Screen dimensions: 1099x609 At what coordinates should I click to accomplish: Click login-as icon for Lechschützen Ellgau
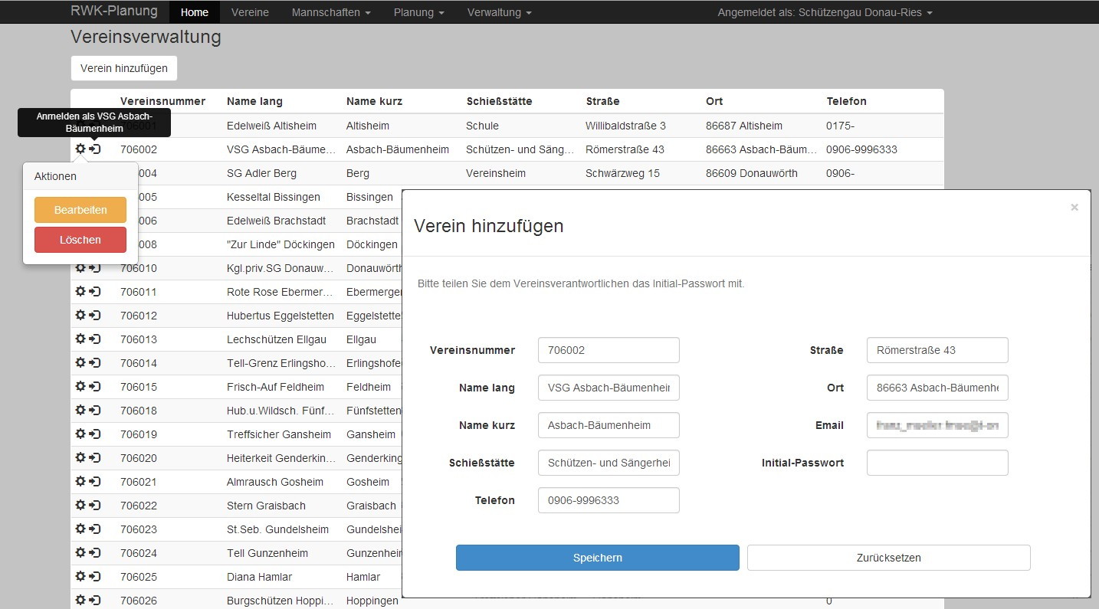(95, 339)
